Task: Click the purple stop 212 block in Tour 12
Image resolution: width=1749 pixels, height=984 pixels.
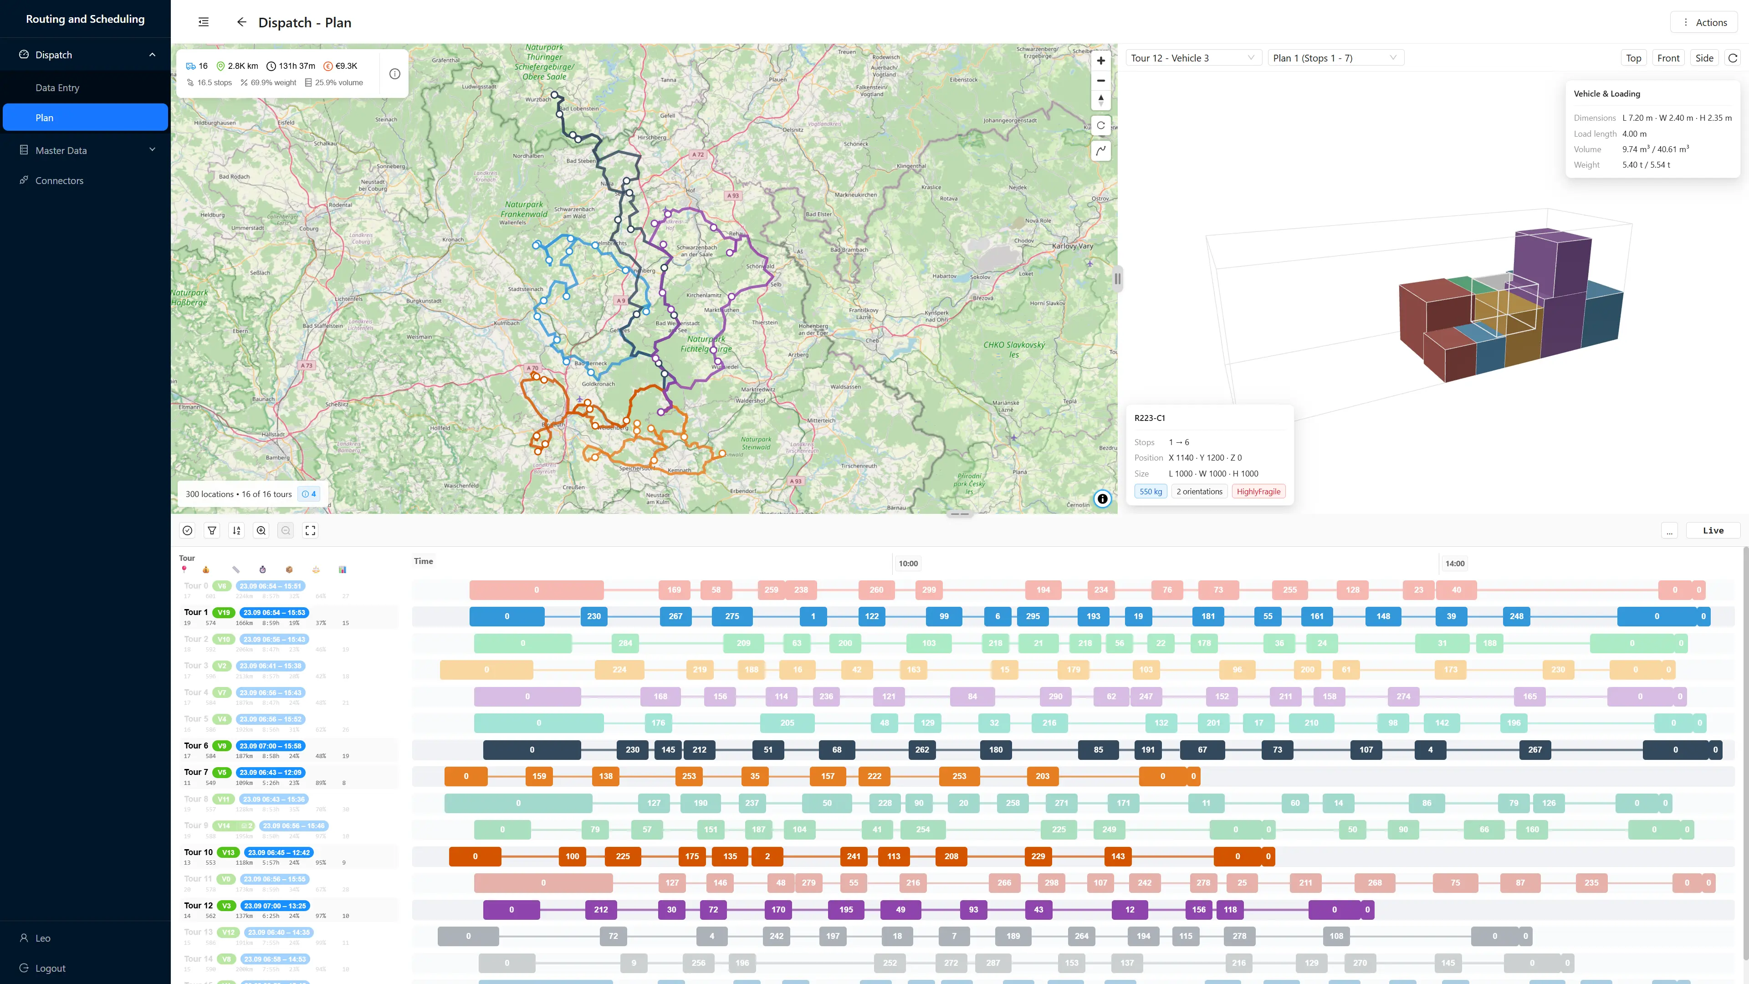Action: [x=601, y=909]
